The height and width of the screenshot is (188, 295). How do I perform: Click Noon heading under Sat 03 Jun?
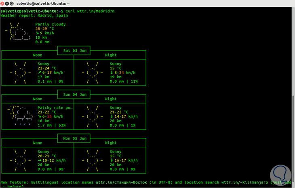(x=38, y=55)
